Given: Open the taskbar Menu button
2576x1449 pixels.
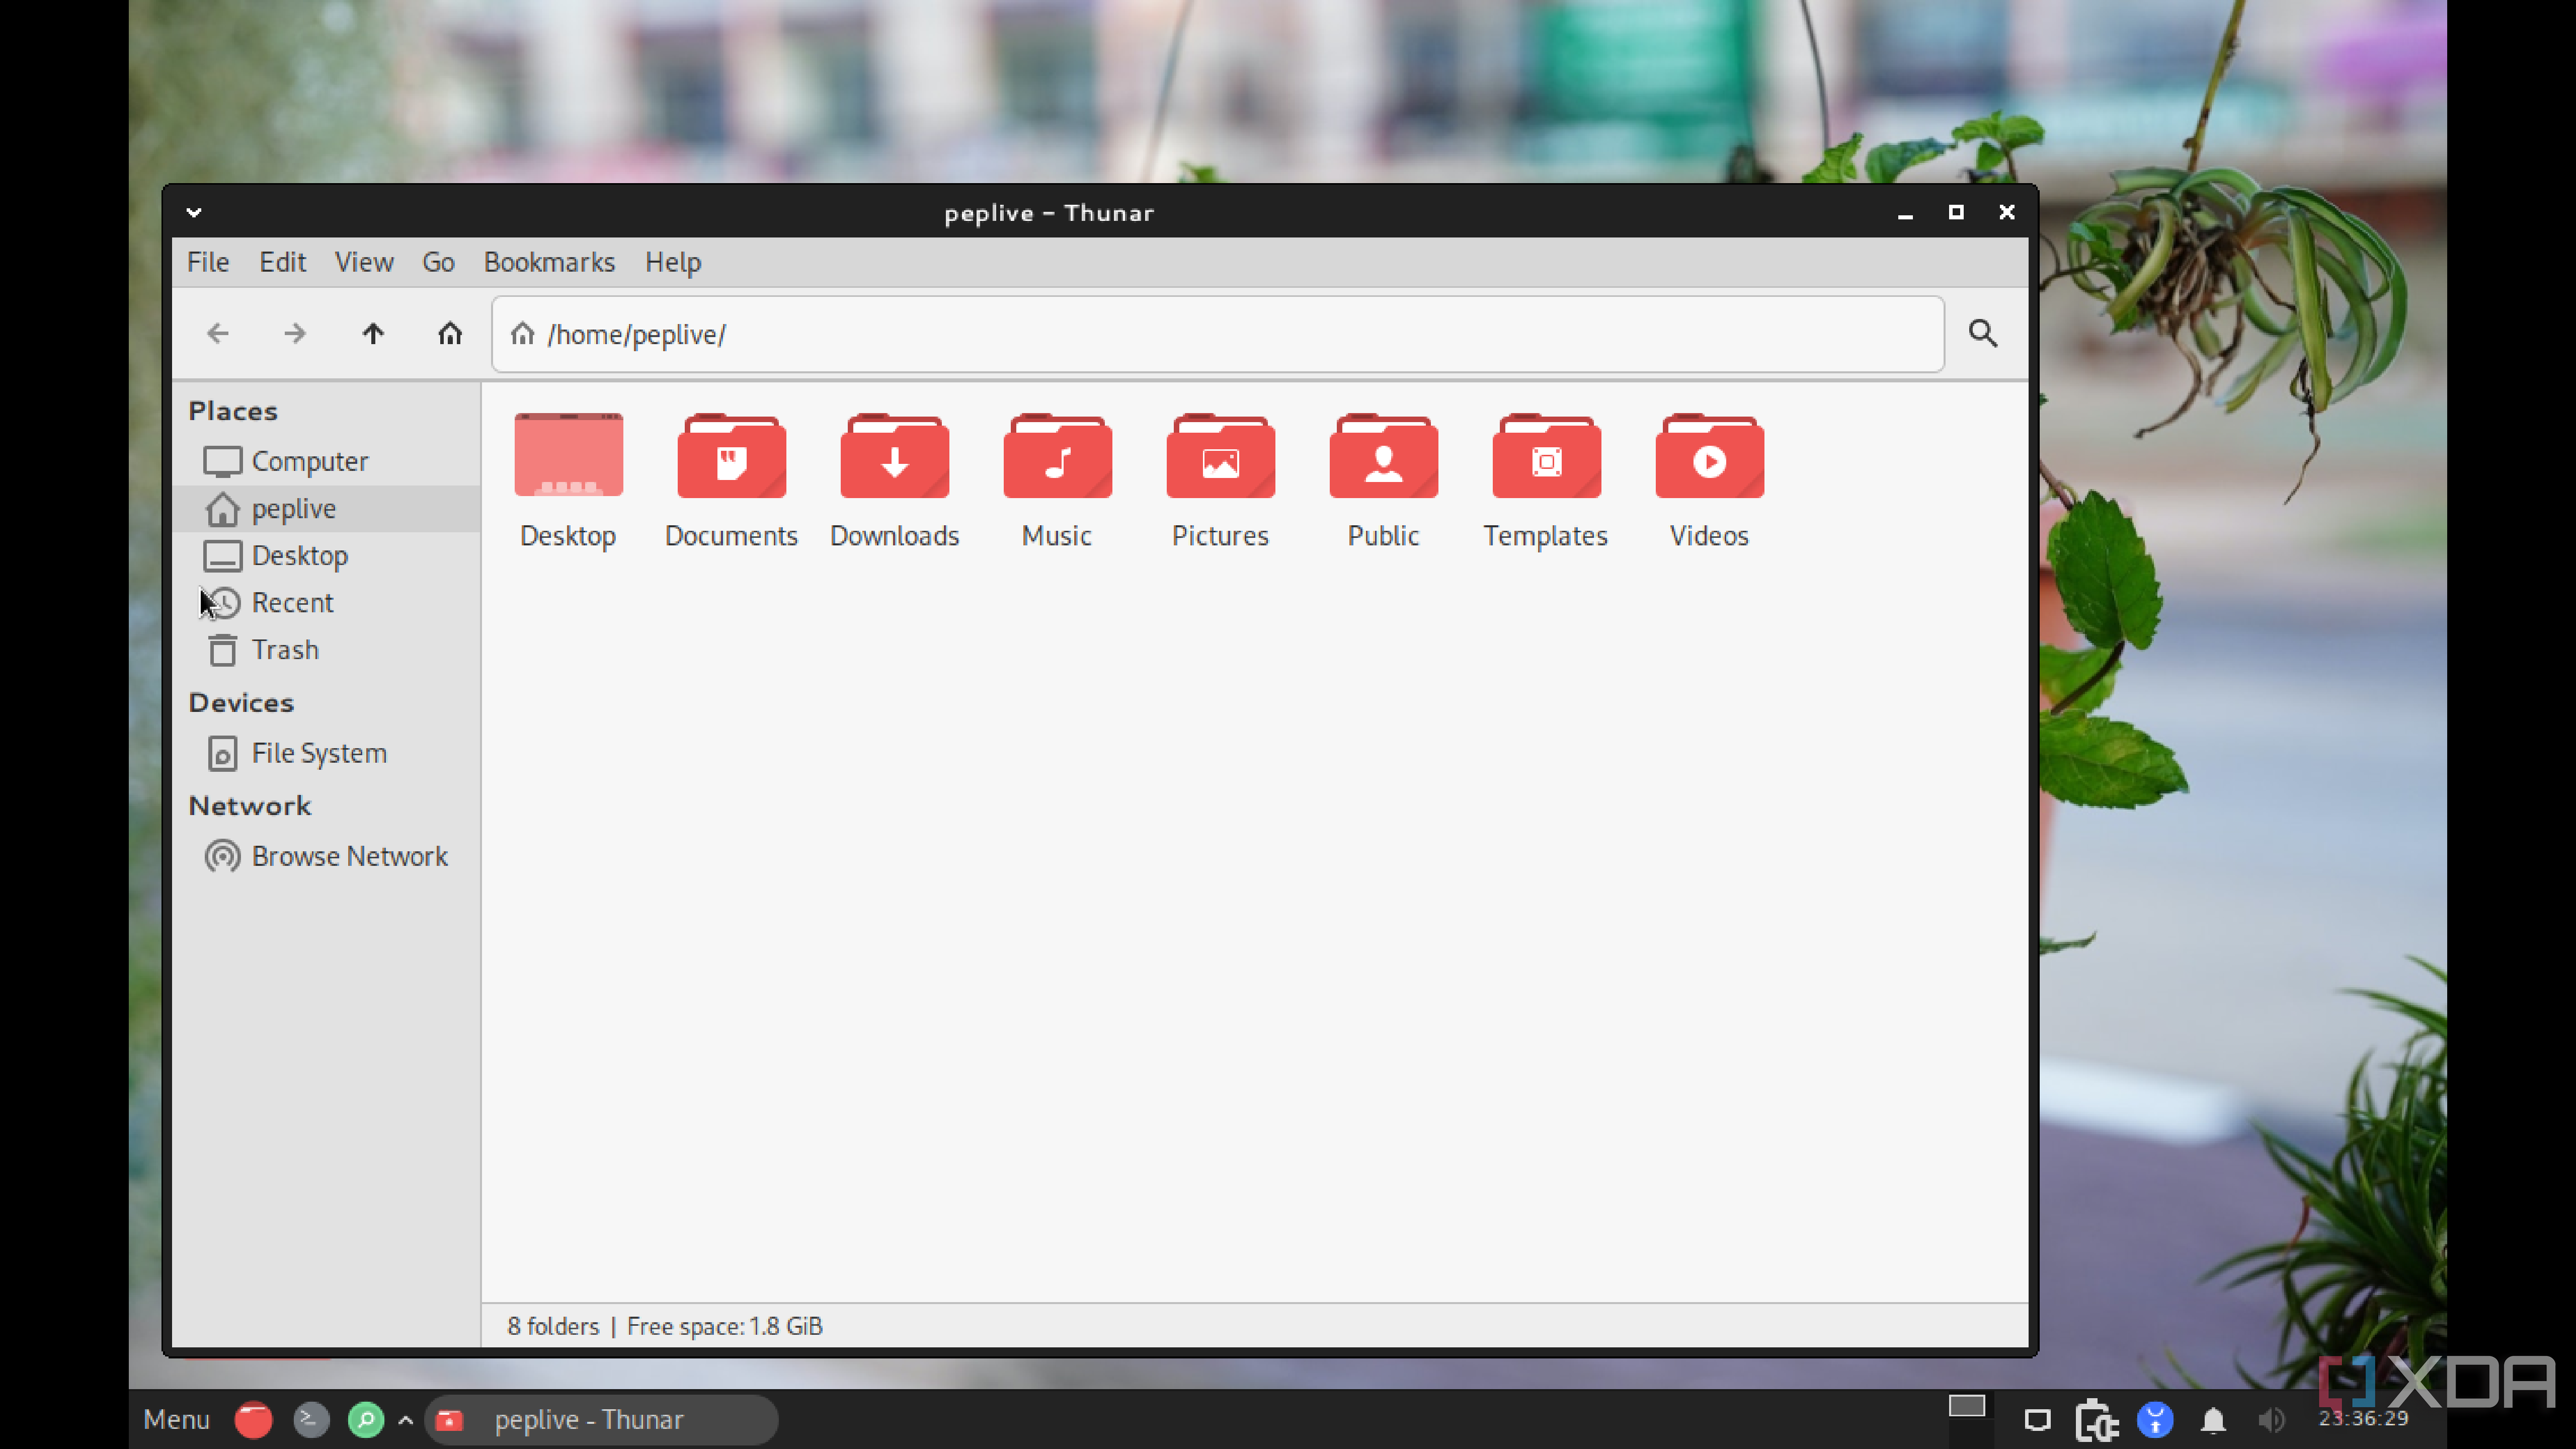Looking at the screenshot, I should coord(176,1419).
